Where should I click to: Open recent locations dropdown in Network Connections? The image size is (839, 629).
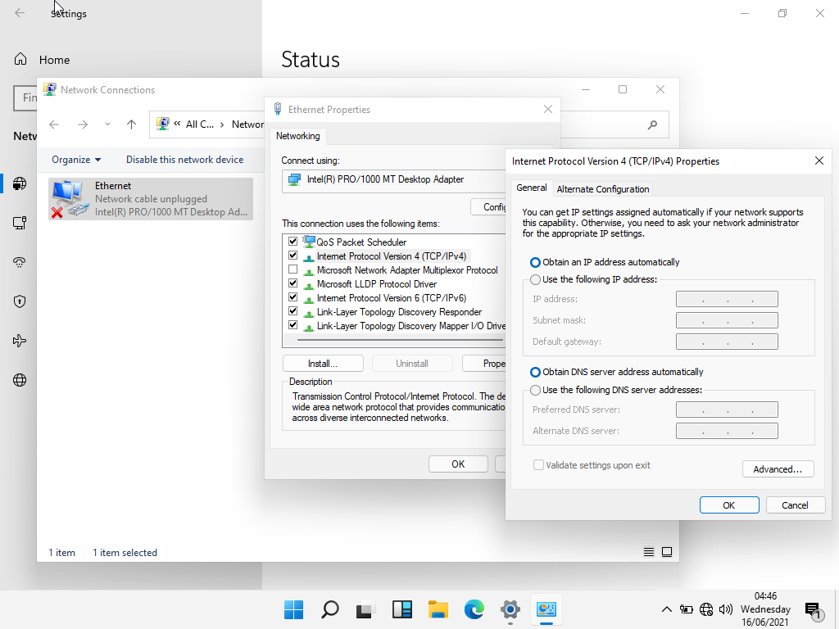107,124
